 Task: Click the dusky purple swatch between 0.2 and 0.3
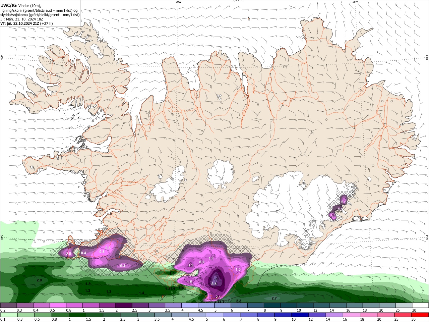coord(9,305)
